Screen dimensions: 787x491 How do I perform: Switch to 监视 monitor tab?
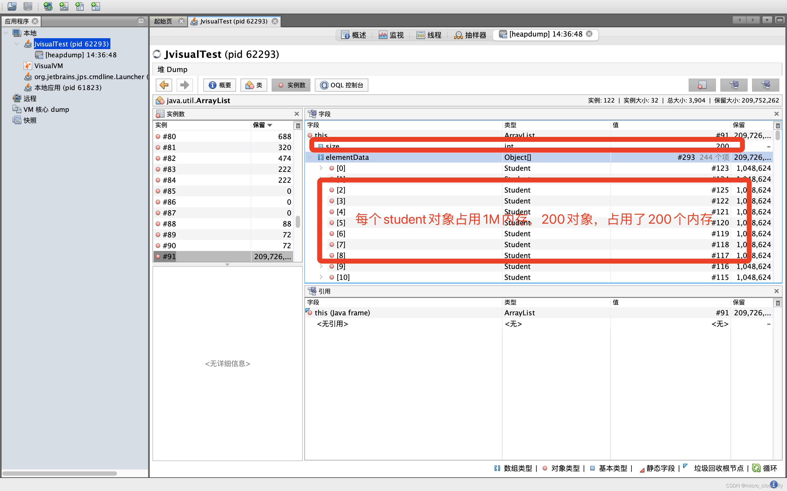click(391, 35)
